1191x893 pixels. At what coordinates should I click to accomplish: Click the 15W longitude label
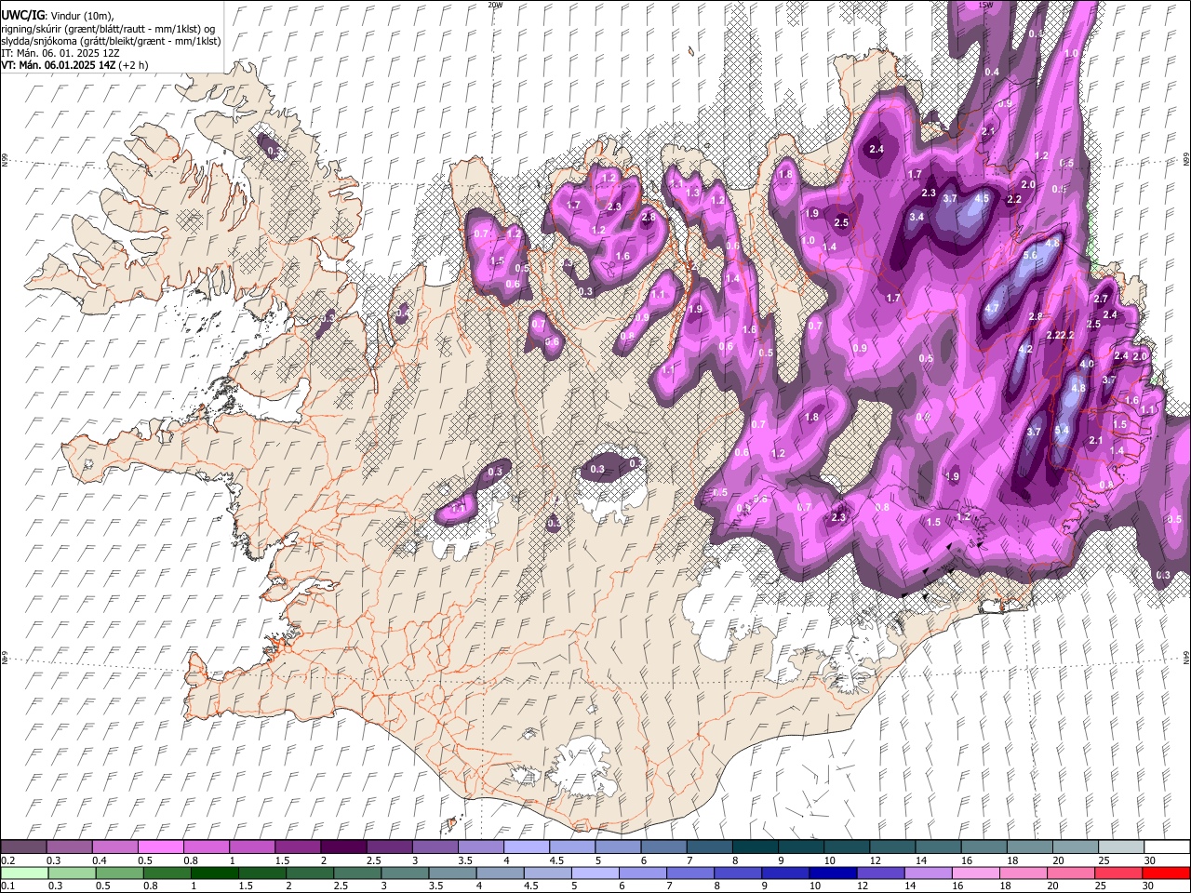pyautogui.click(x=986, y=5)
